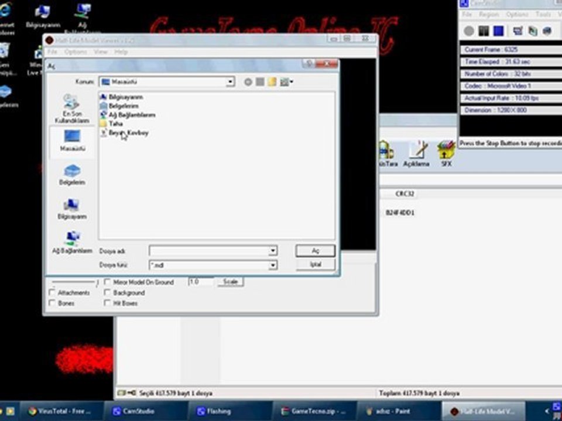This screenshot has width=562, height=421.
Task: Open File menu in Half-Life Model Viewer
Action: tap(52, 52)
